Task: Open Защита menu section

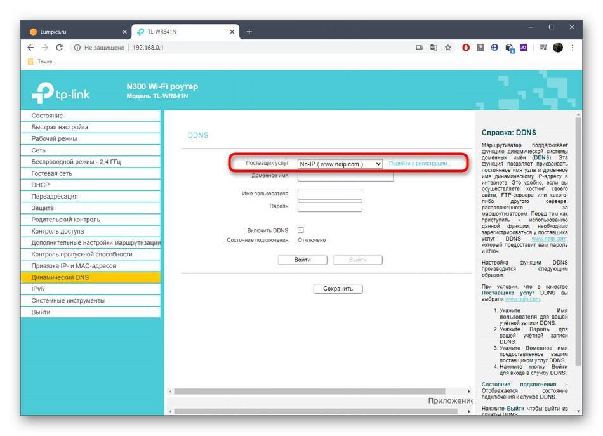Action: pos(90,208)
